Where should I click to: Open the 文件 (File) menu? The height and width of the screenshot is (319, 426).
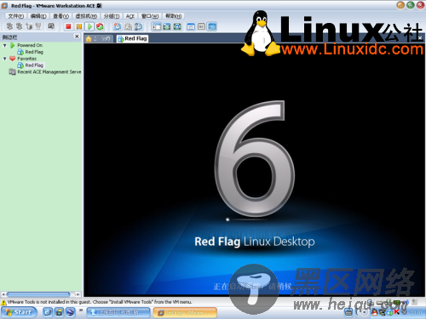(x=16, y=16)
